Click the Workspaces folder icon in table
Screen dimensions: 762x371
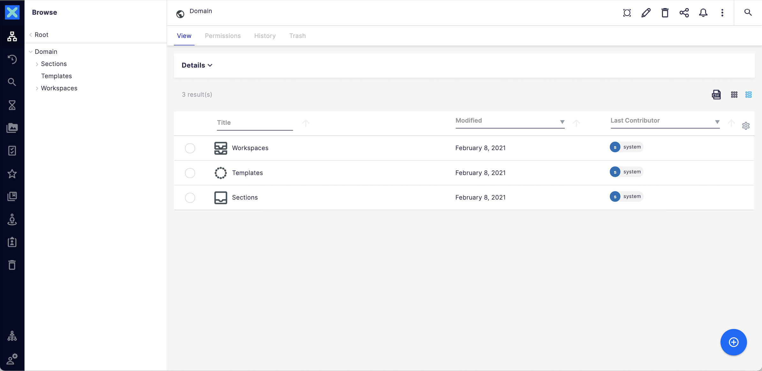pos(221,148)
